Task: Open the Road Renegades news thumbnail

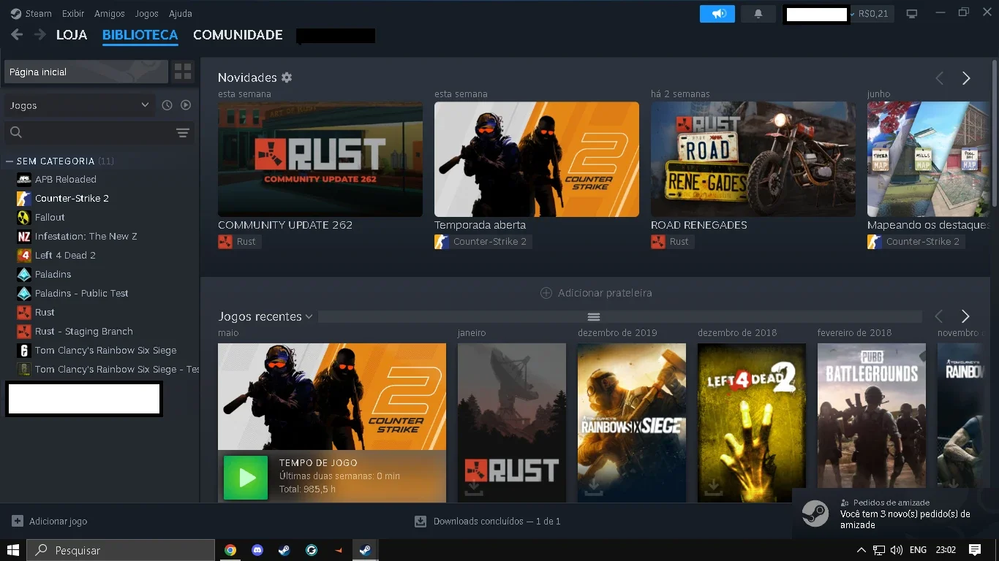Action: (x=753, y=159)
